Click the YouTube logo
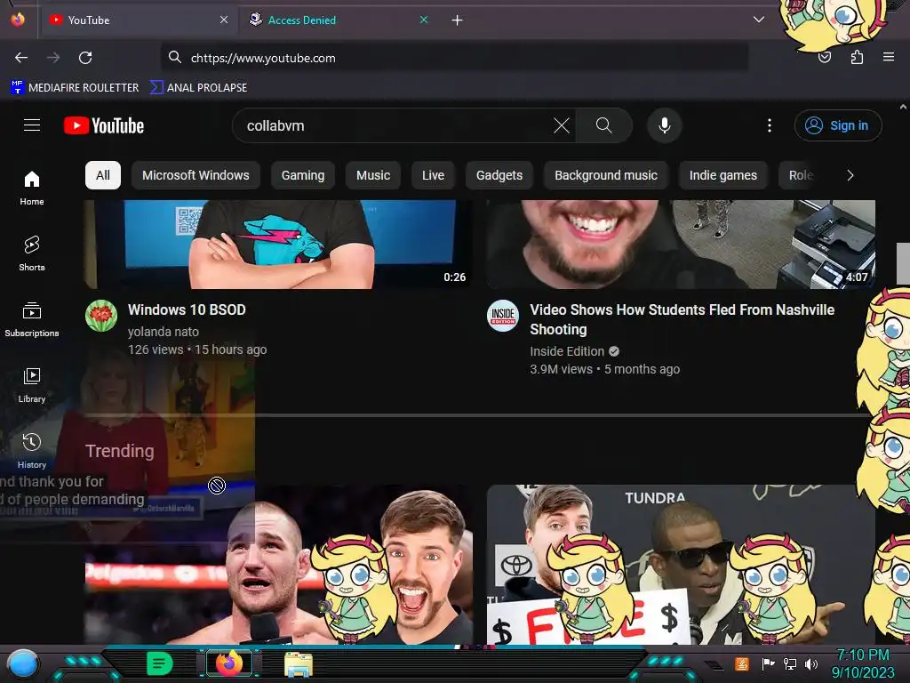Viewport: 910px width, 683px height. tap(104, 125)
